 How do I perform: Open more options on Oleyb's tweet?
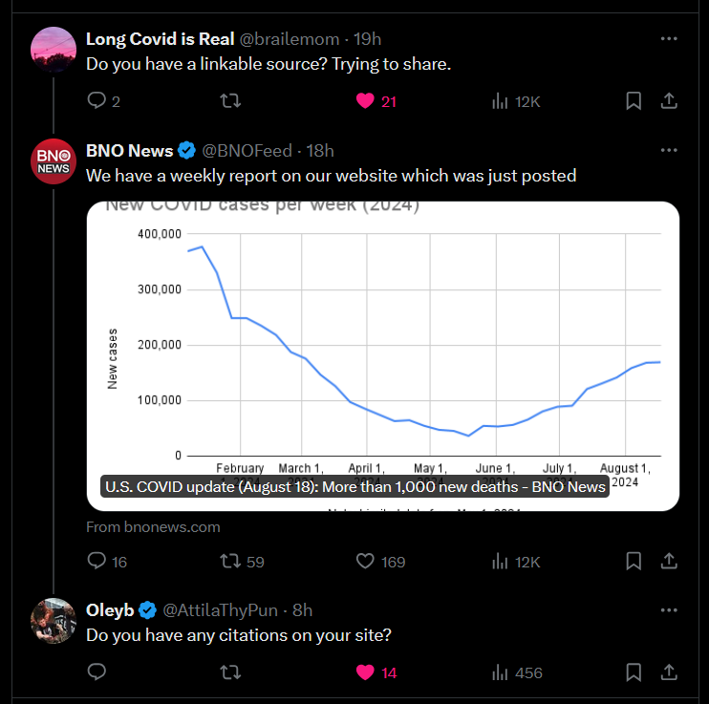pos(669,610)
